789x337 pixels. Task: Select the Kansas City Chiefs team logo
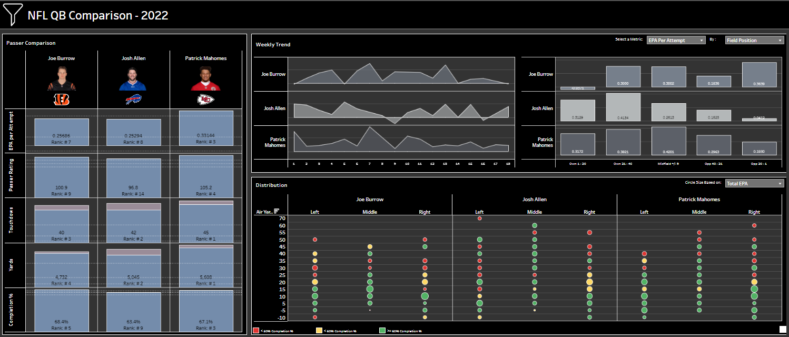click(x=206, y=99)
